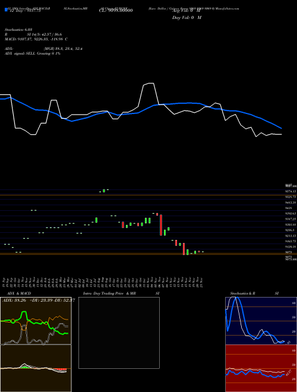The image size is (297, 392).
Task: Open the blue Stochastics chart panel
Action: click(261, 321)
